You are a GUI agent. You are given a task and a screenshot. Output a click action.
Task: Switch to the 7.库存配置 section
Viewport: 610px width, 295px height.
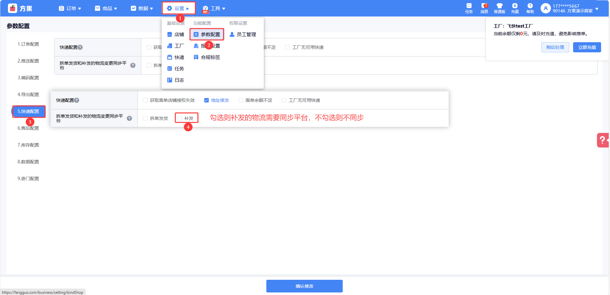(x=28, y=145)
